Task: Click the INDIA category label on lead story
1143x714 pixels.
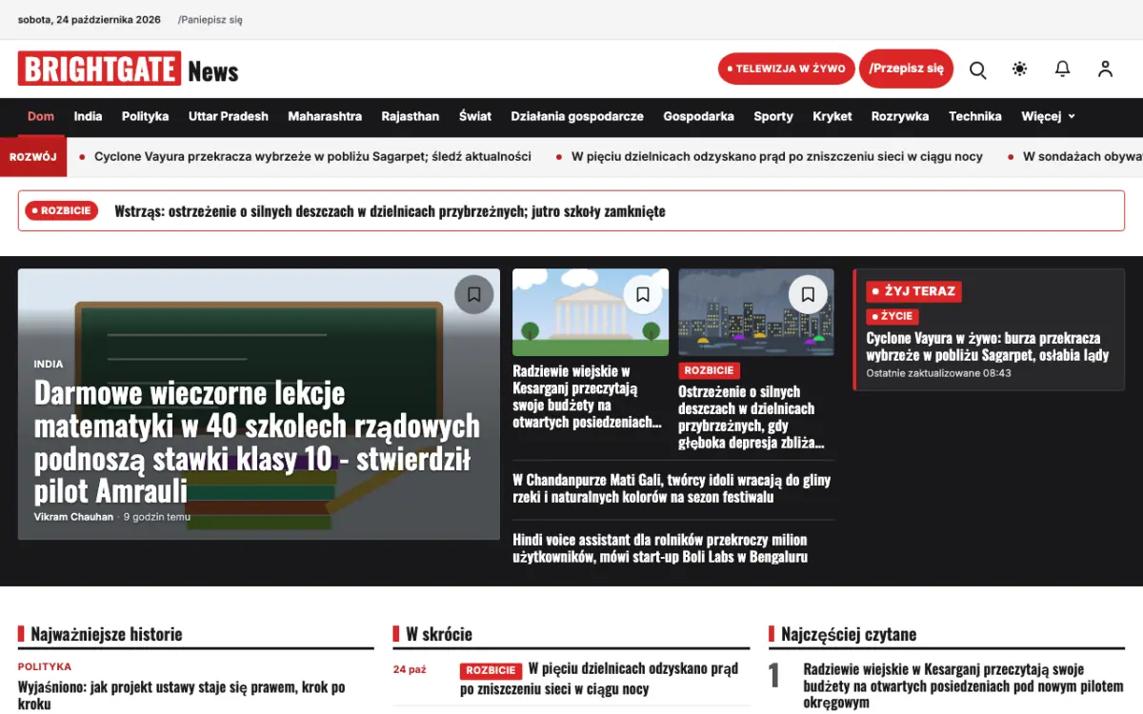Action: click(x=49, y=364)
